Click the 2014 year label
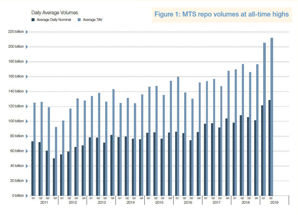The width and height of the screenshot is (298, 215). tap(130, 202)
